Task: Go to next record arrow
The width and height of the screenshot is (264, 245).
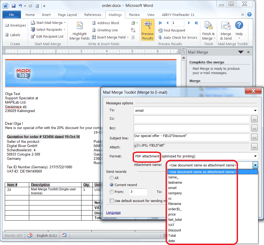Action: pos(189,23)
